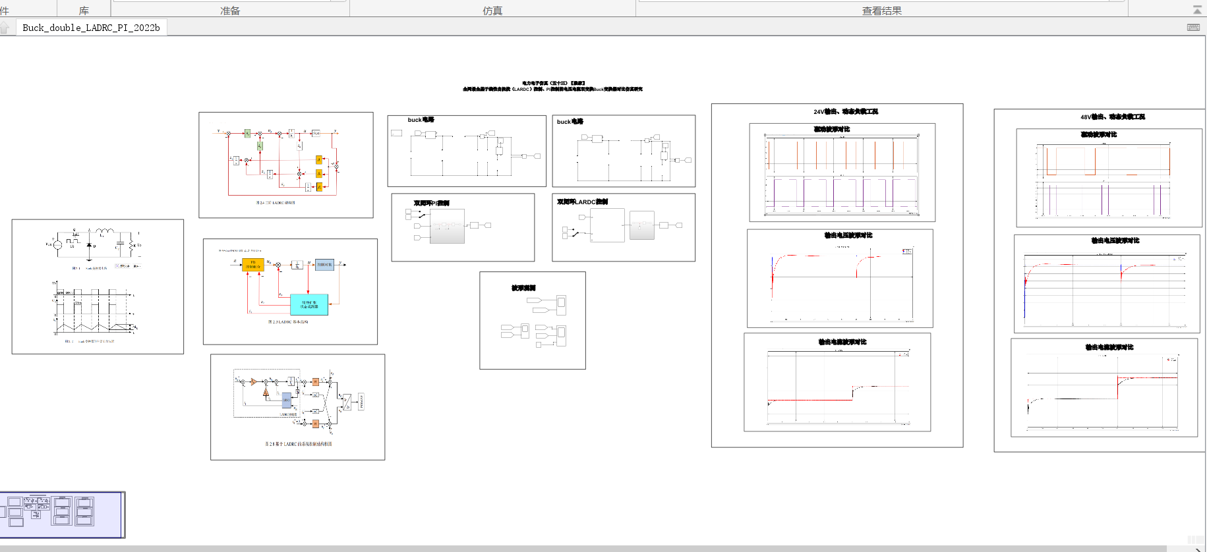
Task: Click the up-to-parent arrow icon
Action: point(5,28)
